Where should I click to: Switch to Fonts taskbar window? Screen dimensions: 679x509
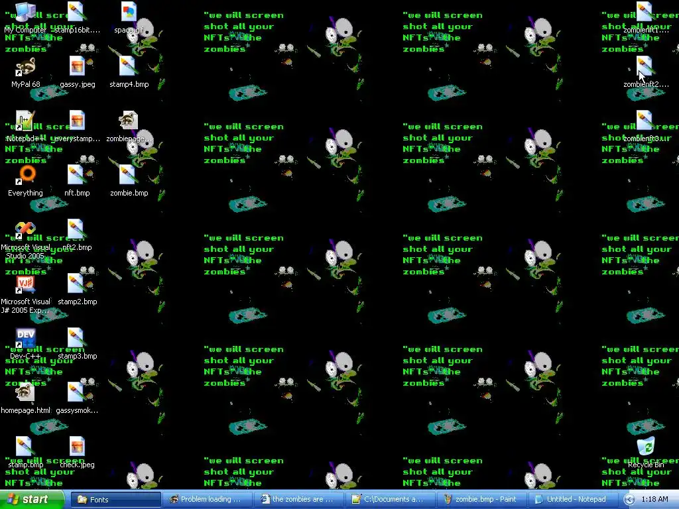115,500
